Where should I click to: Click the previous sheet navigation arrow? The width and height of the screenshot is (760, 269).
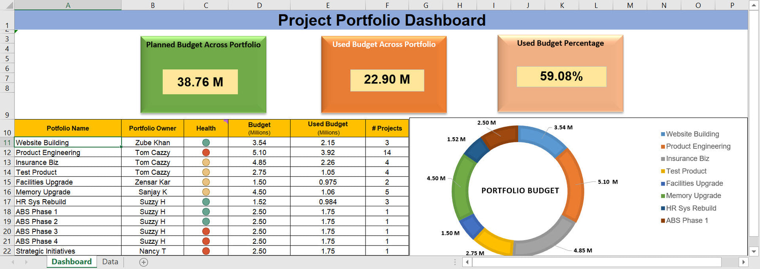13,262
